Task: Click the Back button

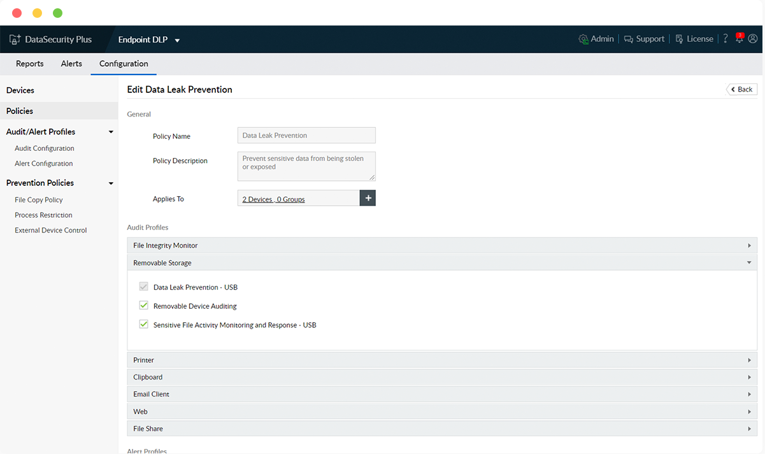Action: (741, 90)
